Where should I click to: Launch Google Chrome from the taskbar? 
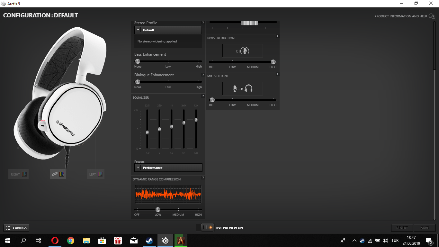point(71,240)
